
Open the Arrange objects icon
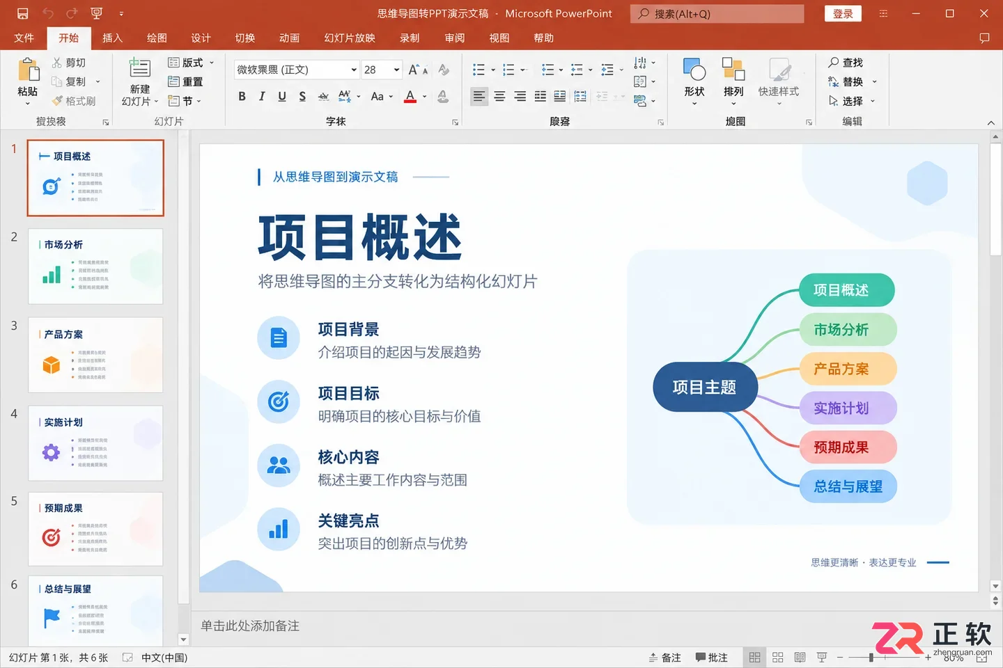tap(733, 70)
